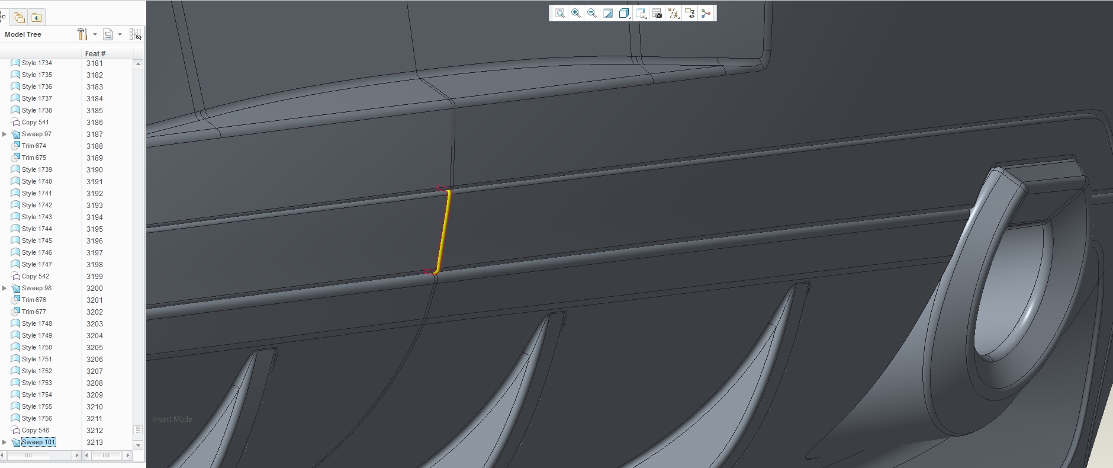Viewport: 1113px width, 468px height.
Task: Open the Datum Display Filters icon
Action: [673, 13]
